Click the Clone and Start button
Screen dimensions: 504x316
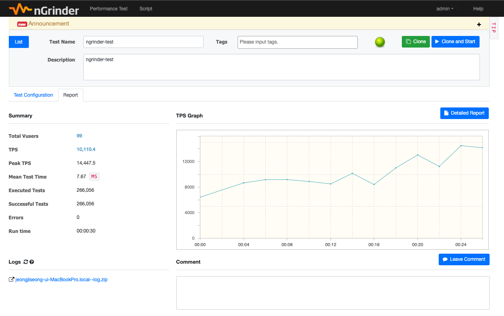456,42
